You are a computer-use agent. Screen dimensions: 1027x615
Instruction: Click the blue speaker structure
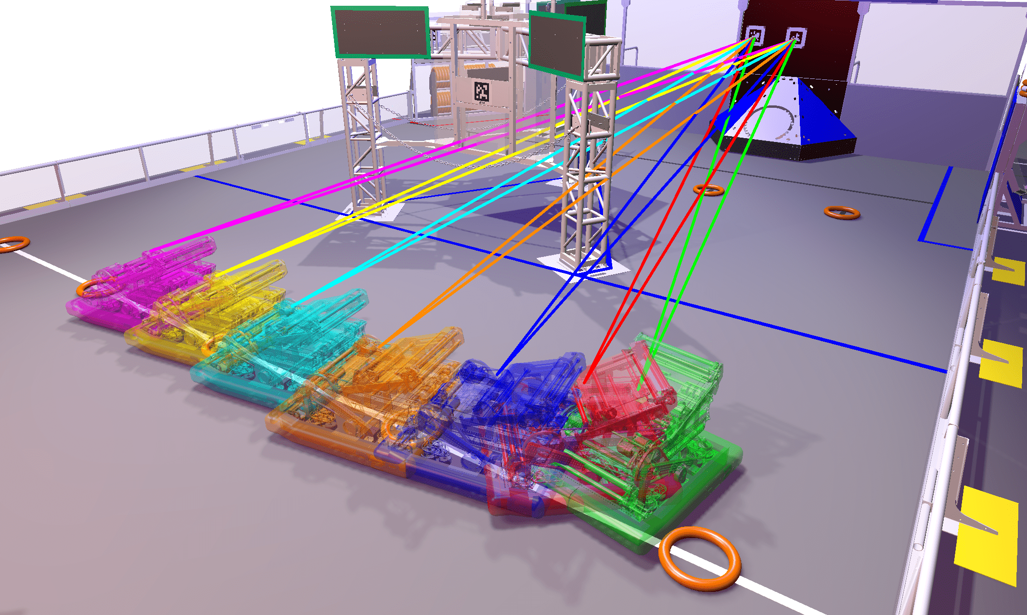[784, 118]
